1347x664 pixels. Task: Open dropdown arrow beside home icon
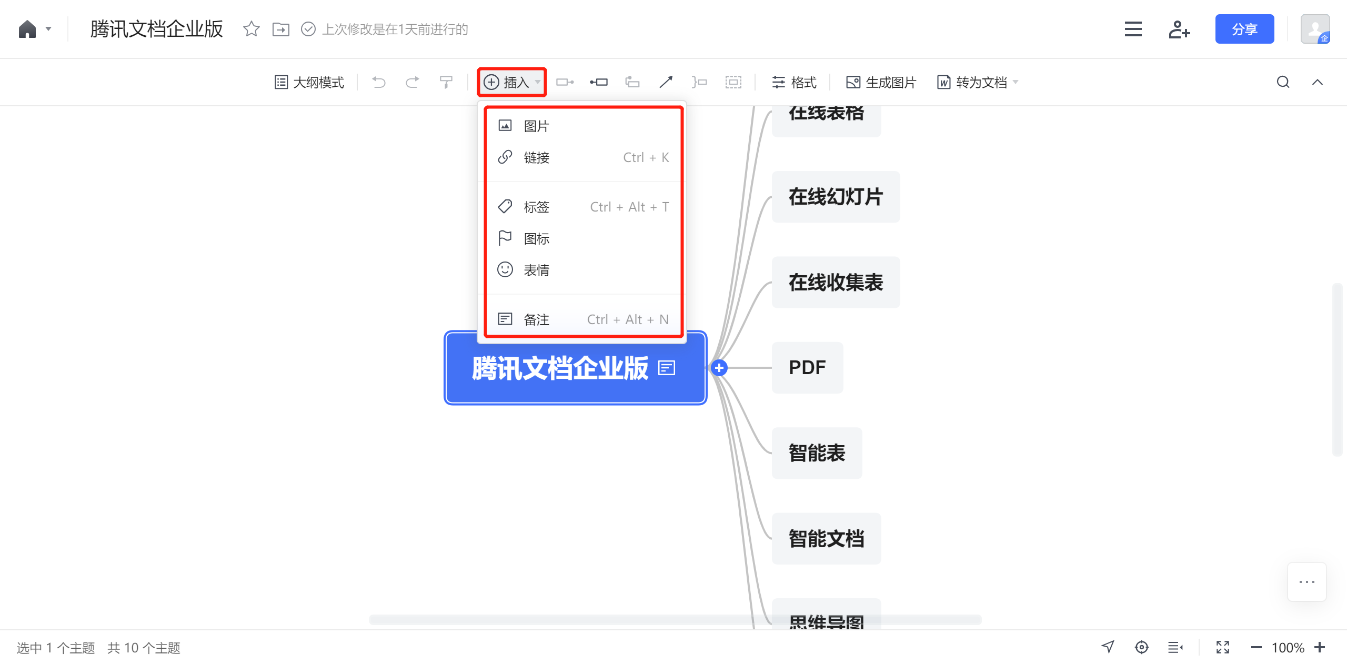[48, 29]
